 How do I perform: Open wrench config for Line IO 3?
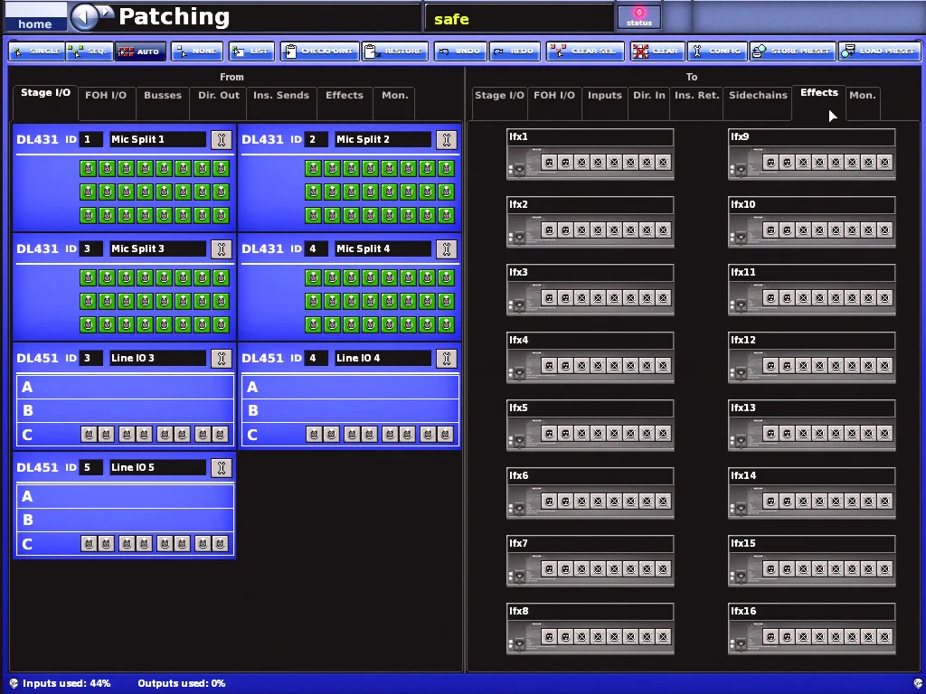pos(222,358)
